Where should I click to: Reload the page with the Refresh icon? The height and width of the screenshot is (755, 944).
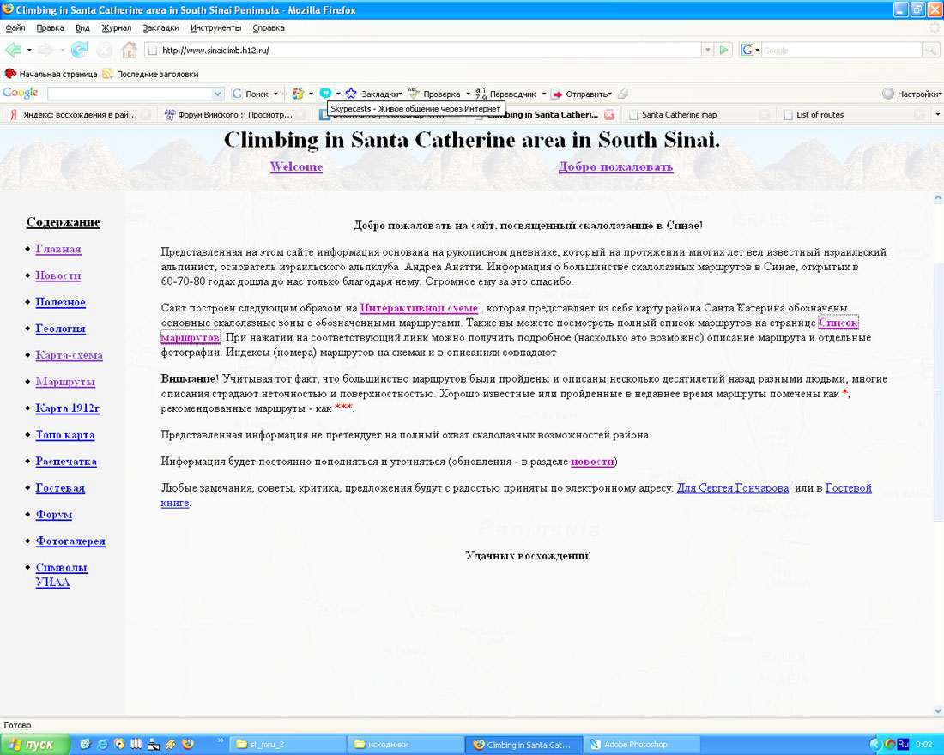[x=79, y=50]
